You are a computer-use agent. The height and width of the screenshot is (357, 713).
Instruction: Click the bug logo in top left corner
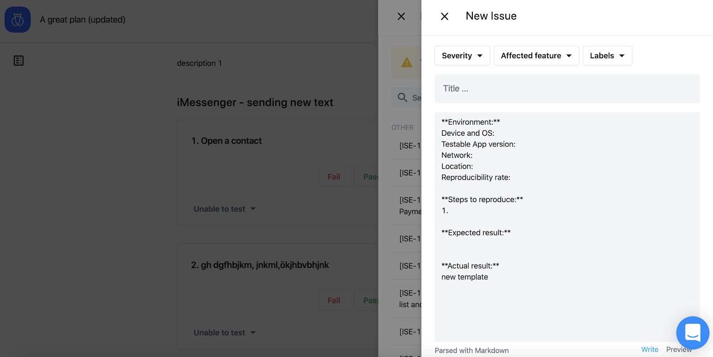[17, 20]
